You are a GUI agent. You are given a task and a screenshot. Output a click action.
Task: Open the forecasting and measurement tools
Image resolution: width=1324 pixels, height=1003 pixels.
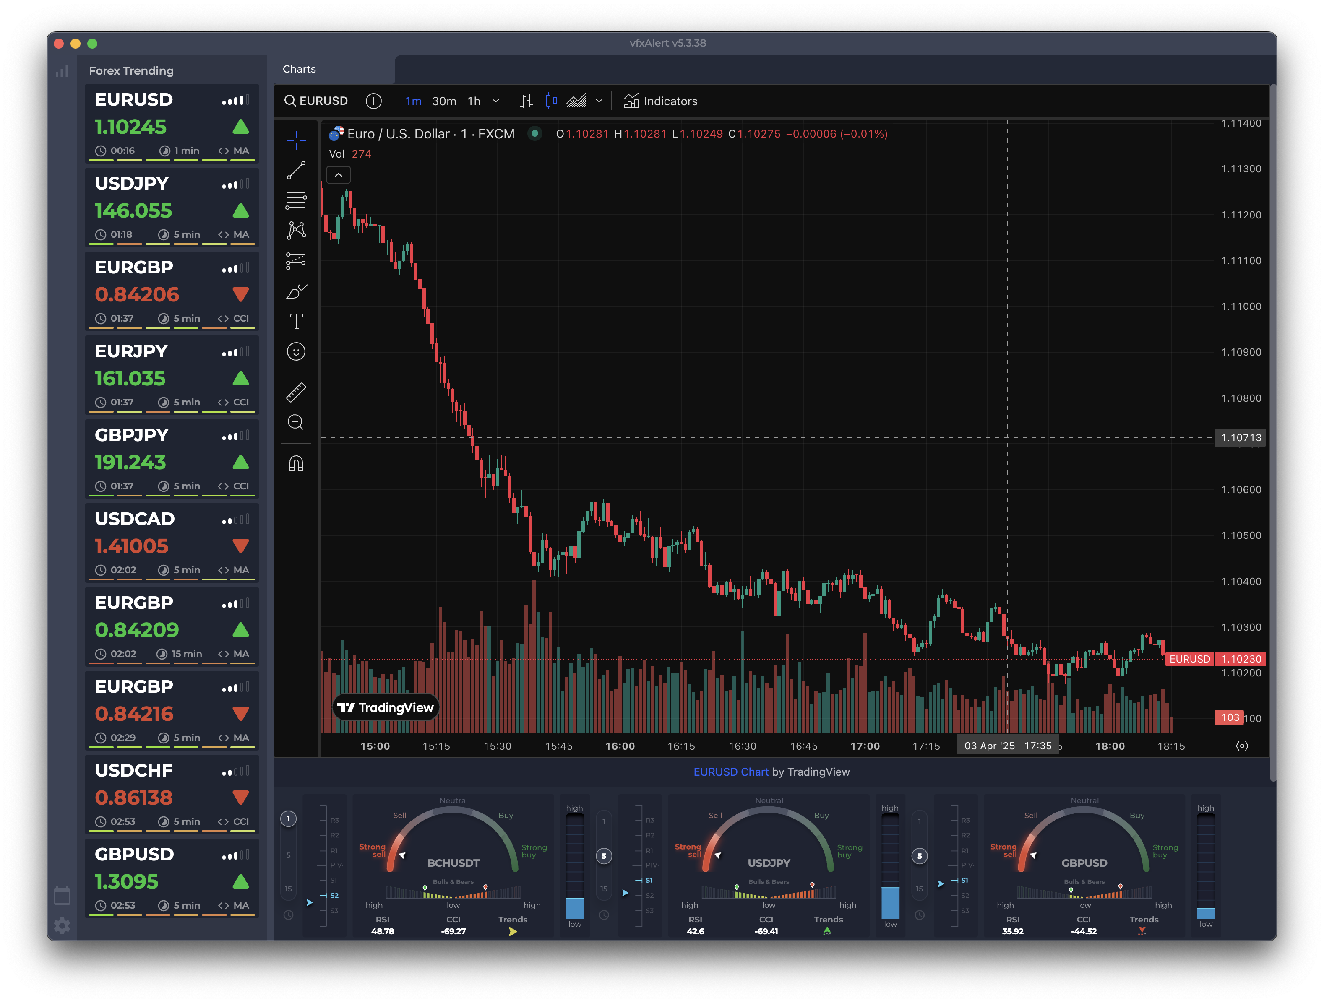coord(296,261)
